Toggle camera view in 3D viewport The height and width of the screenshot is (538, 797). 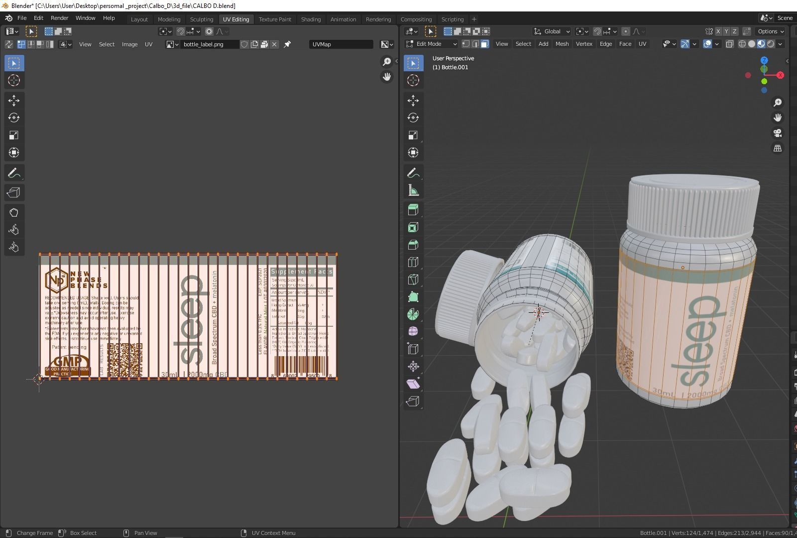click(x=778, y=133)
